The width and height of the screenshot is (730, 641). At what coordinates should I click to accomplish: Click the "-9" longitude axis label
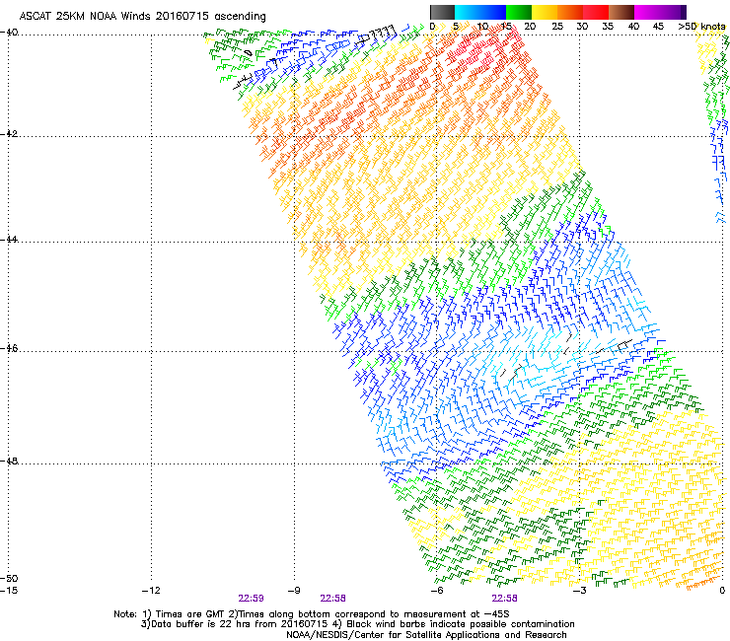click(294, 591)
